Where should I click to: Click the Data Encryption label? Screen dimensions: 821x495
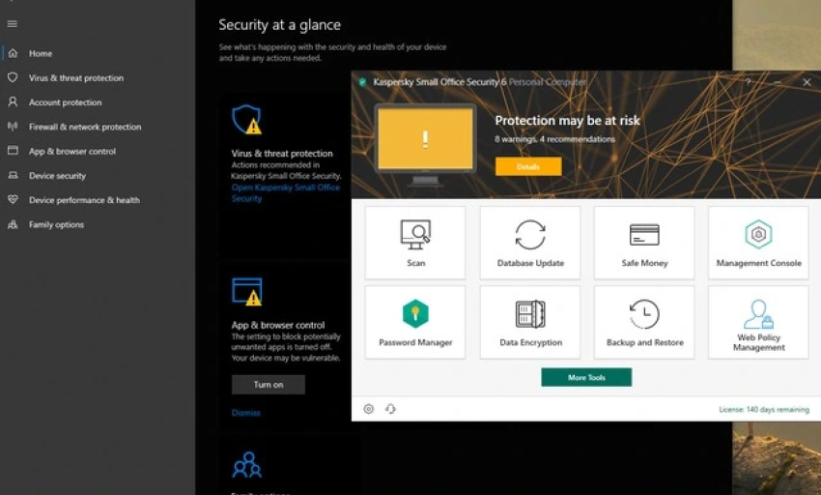click(530, 342)
